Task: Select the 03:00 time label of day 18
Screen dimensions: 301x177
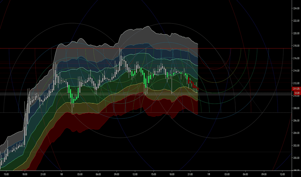Action: coord(80,174)
